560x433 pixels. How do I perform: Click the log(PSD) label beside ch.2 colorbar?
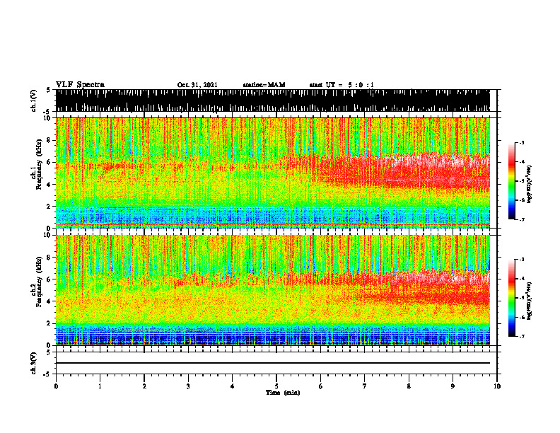[530, 301]
